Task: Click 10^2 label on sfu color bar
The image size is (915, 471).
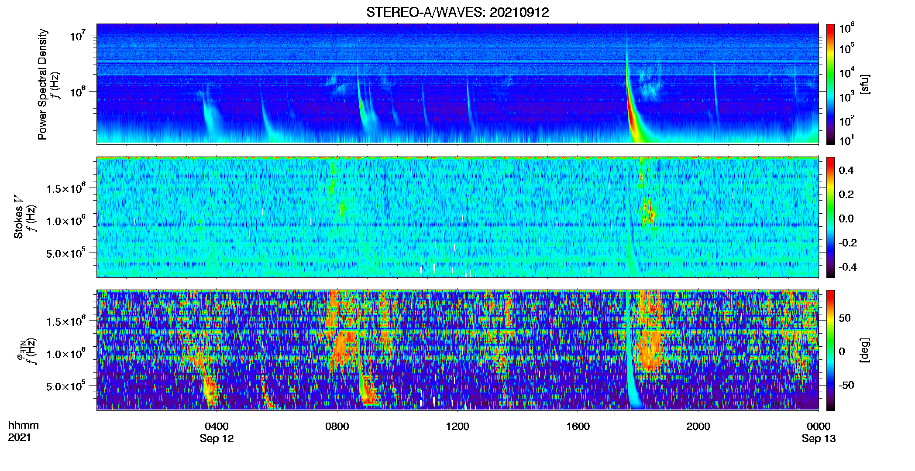Action: click(x=846, y=120)
